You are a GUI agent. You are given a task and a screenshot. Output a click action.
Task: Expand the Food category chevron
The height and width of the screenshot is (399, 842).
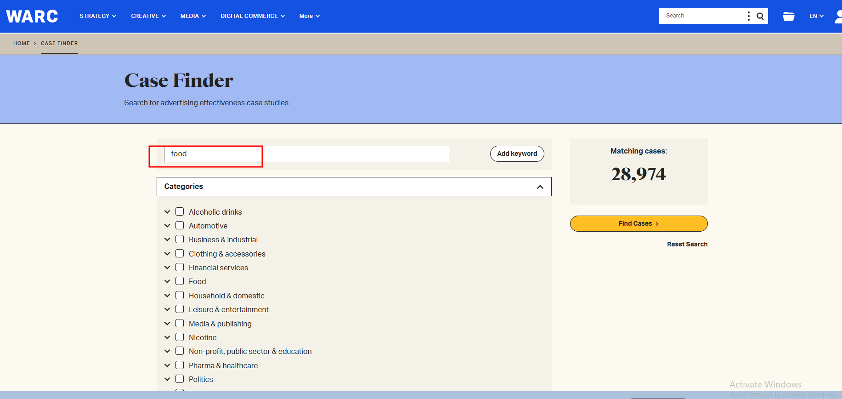167,281
